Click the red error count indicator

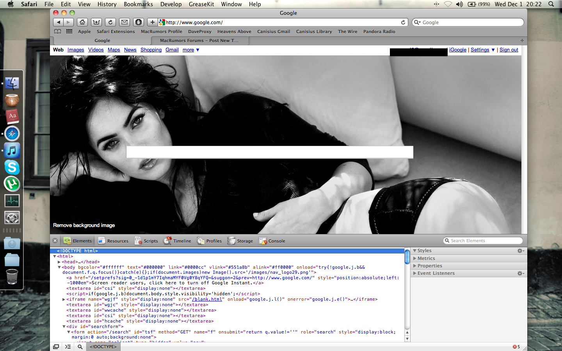pyautogui.click(x=516, y=347)
